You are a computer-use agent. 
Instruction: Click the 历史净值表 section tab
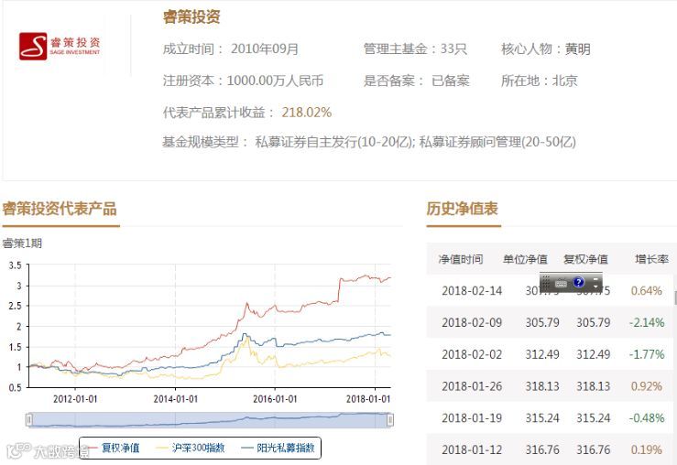[x=463, y=209]
